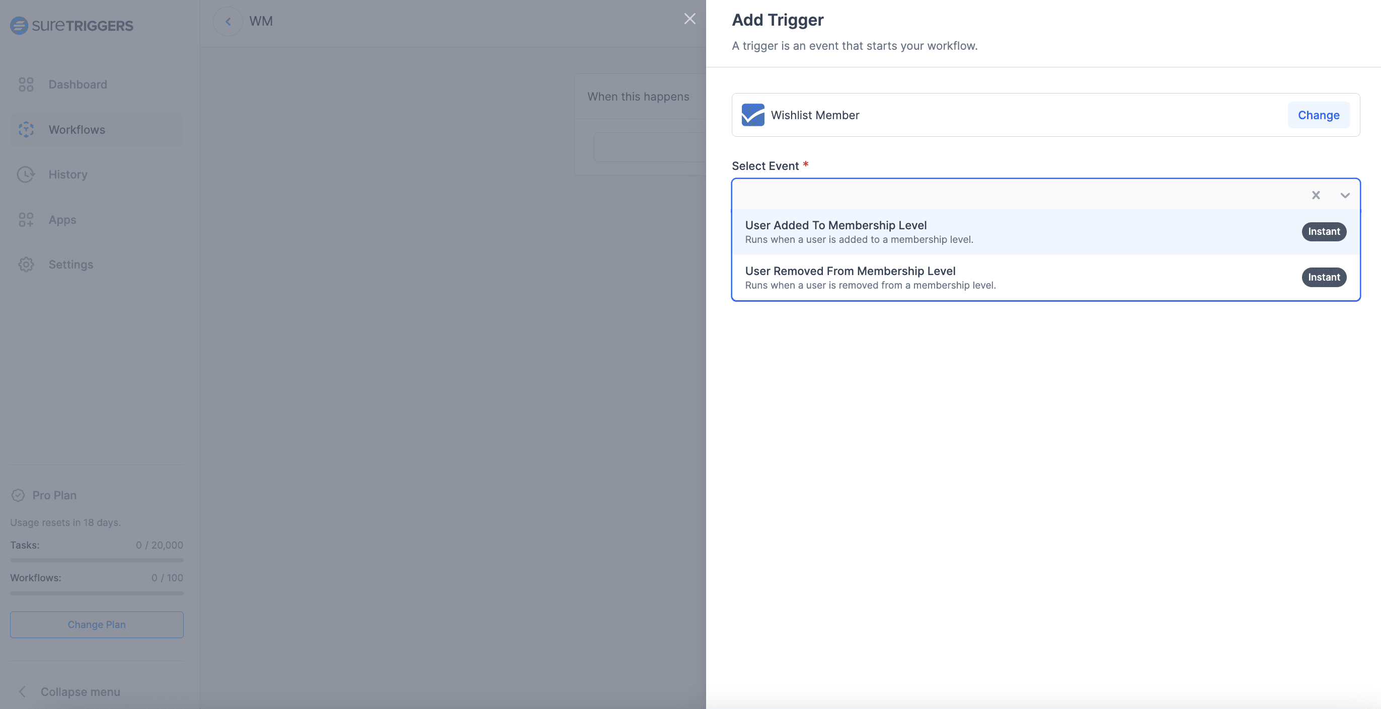The width and height of the screenshot is (1381, 709).
Task: Click the 'When this happens' card heading
Action: [638, 97]
